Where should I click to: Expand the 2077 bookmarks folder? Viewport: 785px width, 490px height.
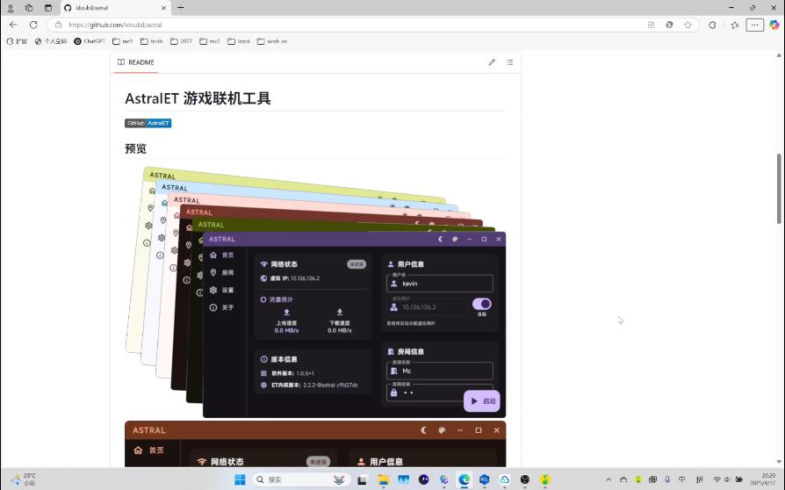pos(181,41)
